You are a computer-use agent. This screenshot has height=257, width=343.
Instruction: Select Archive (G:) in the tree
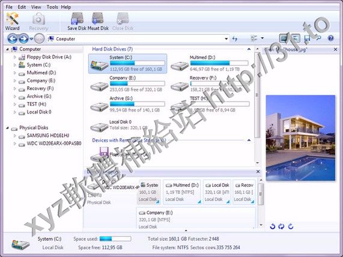39,97
